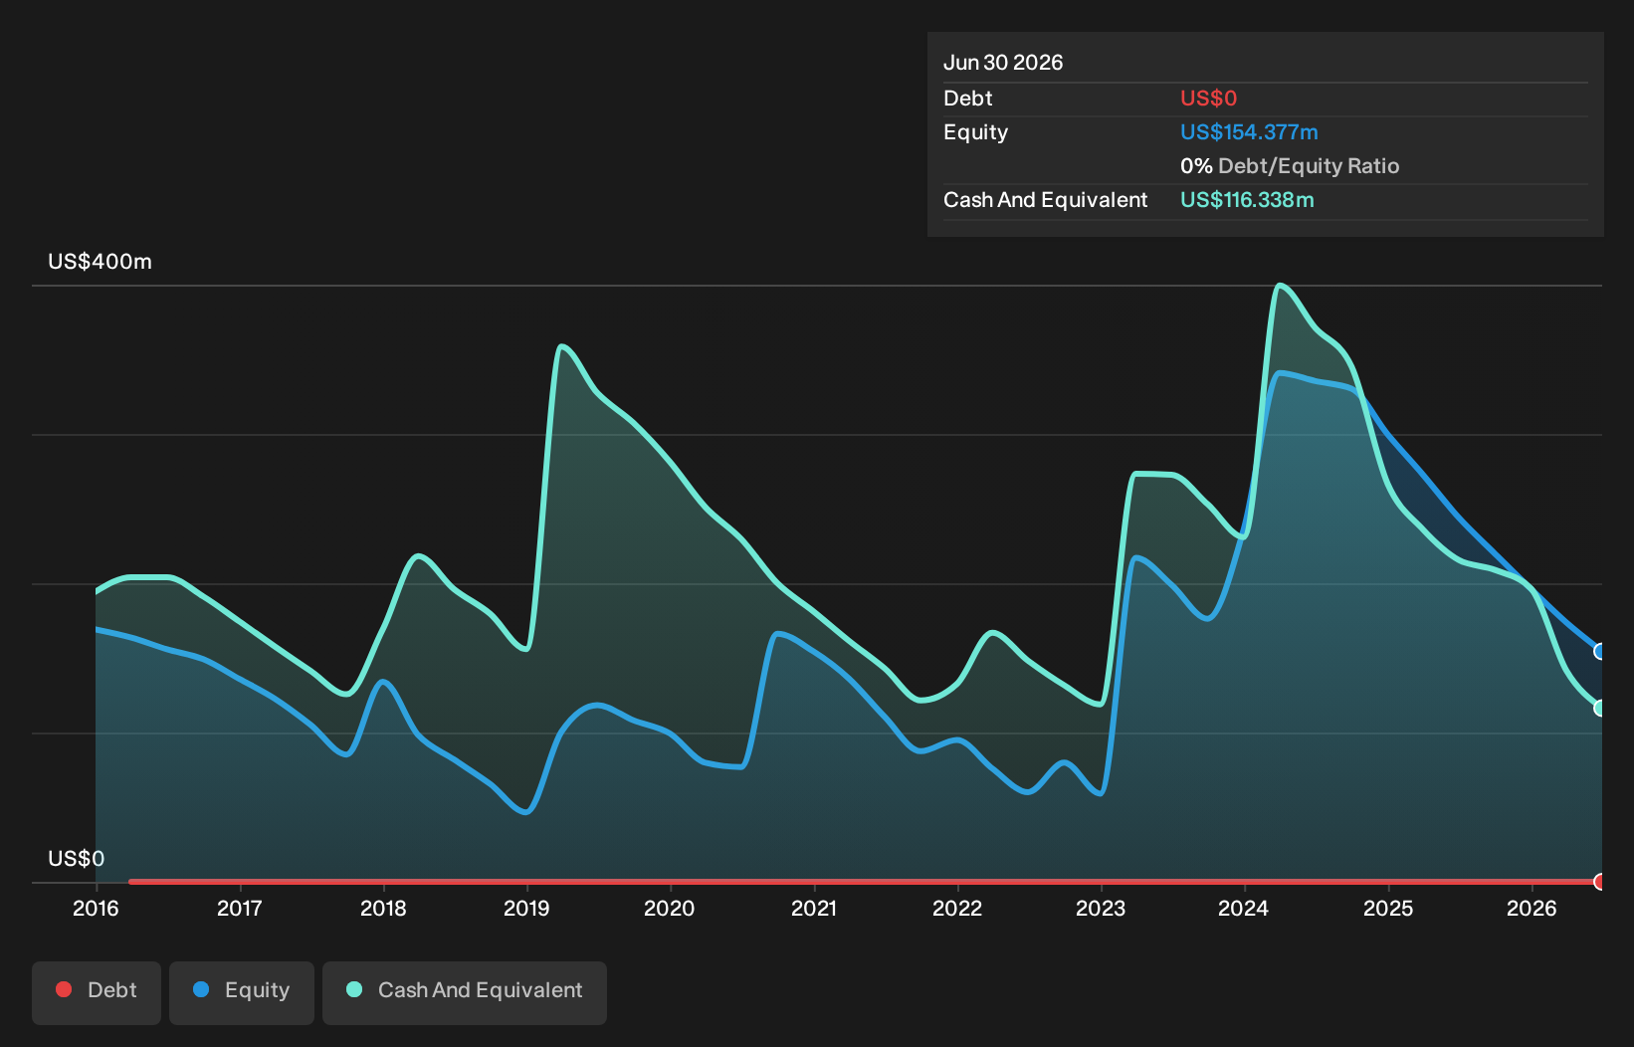The height and width of the screenshot is (1047, 1634).
Task: Select the 2017 x-axis label
Action: pos(240,909)
